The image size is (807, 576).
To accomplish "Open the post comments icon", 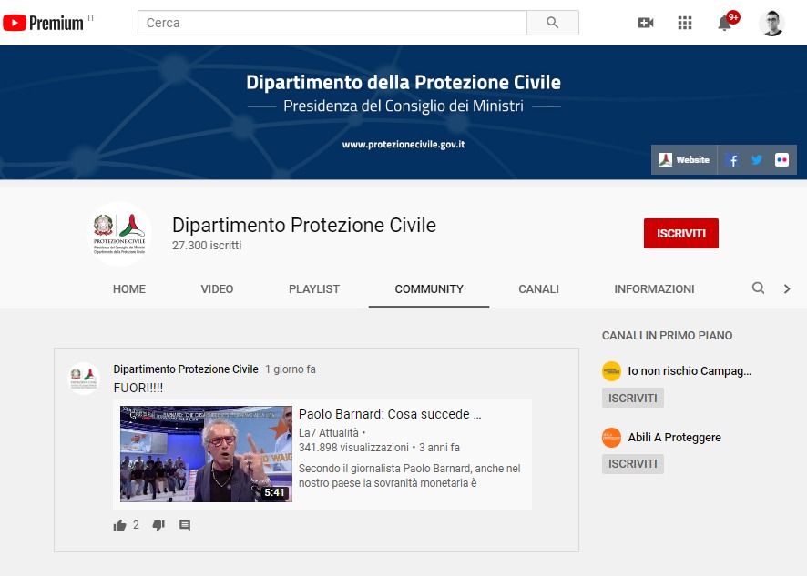I will coord(185,525).
